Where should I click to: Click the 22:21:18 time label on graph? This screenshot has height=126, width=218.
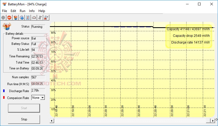pos(205,111)
